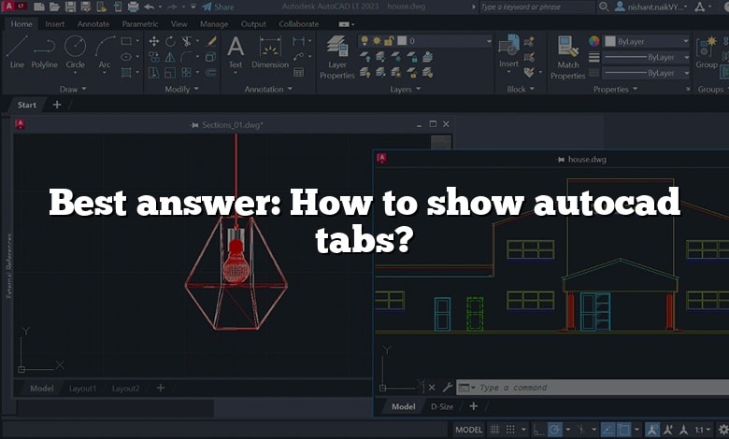Viewport: 729px width, 439px height.
Task: Open Layer Properties manager
Action: pos(337,57)
